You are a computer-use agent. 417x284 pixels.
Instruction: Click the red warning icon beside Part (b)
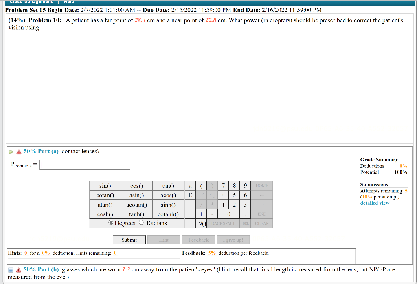[x=18, y=269]
